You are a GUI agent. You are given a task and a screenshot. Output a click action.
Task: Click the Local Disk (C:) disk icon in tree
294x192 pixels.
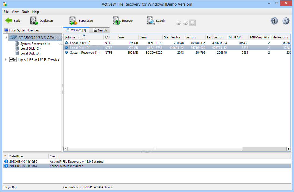coord(17,48)
